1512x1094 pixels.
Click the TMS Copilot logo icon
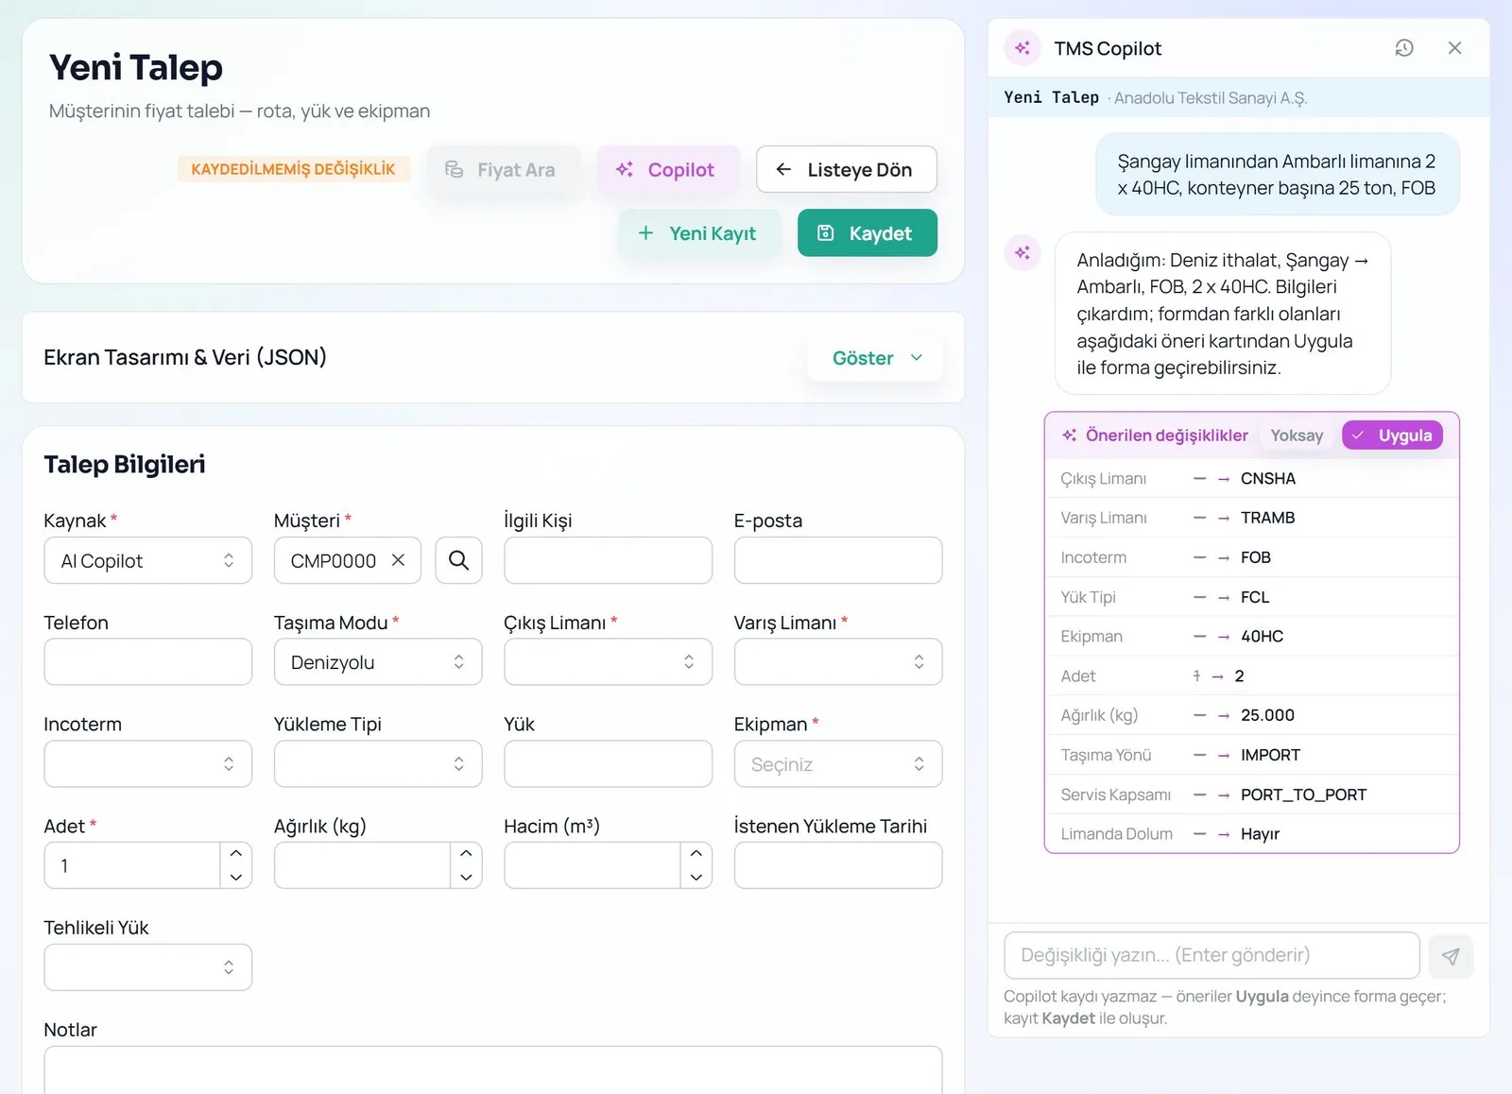pos(1022,48)
